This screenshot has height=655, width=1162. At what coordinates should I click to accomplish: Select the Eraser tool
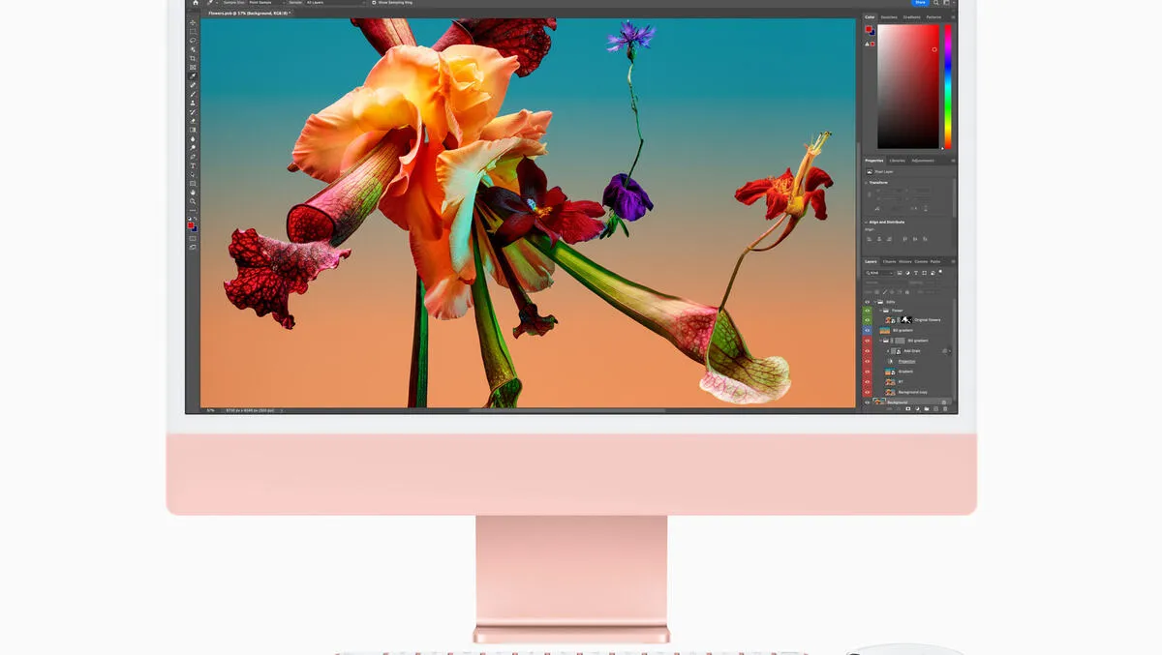193,121
